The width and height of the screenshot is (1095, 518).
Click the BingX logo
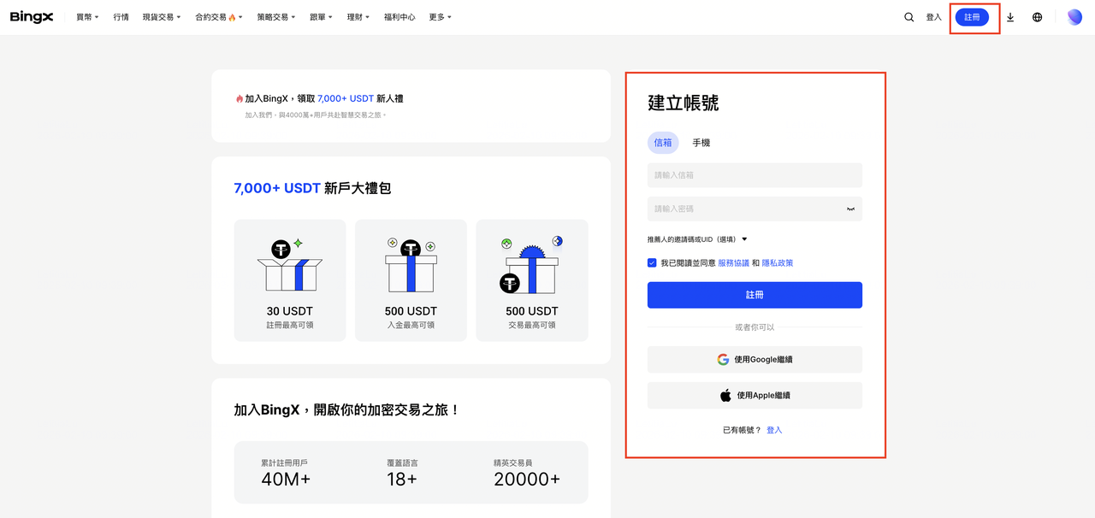(x=32, y=17)
